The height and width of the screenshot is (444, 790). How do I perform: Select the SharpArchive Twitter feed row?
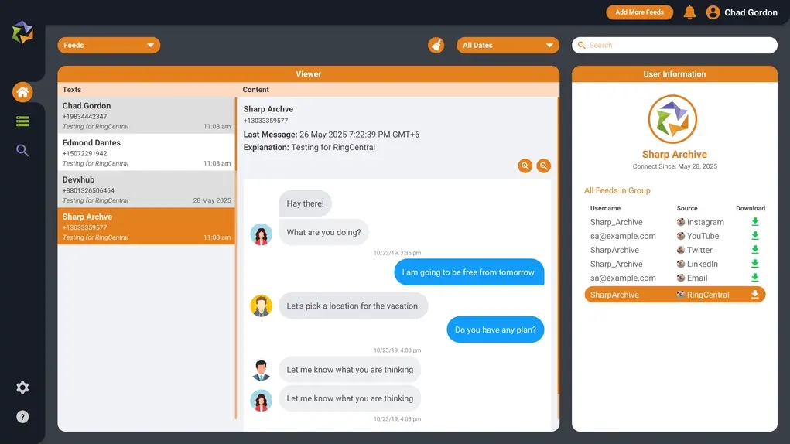click(x=673, y=250)
